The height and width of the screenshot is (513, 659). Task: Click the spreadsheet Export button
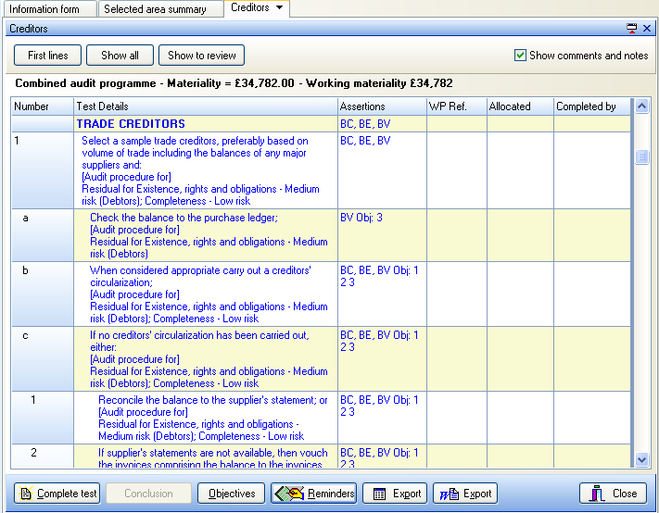[x=395, y=494]
